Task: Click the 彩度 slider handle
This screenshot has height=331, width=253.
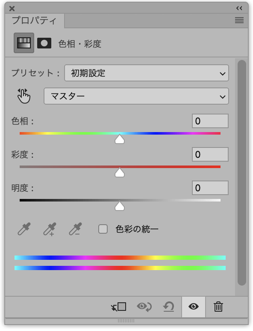Action: [120, 172]
